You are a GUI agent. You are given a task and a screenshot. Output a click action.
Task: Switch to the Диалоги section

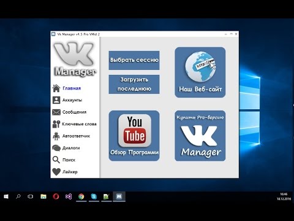click(x=71, y=148)
